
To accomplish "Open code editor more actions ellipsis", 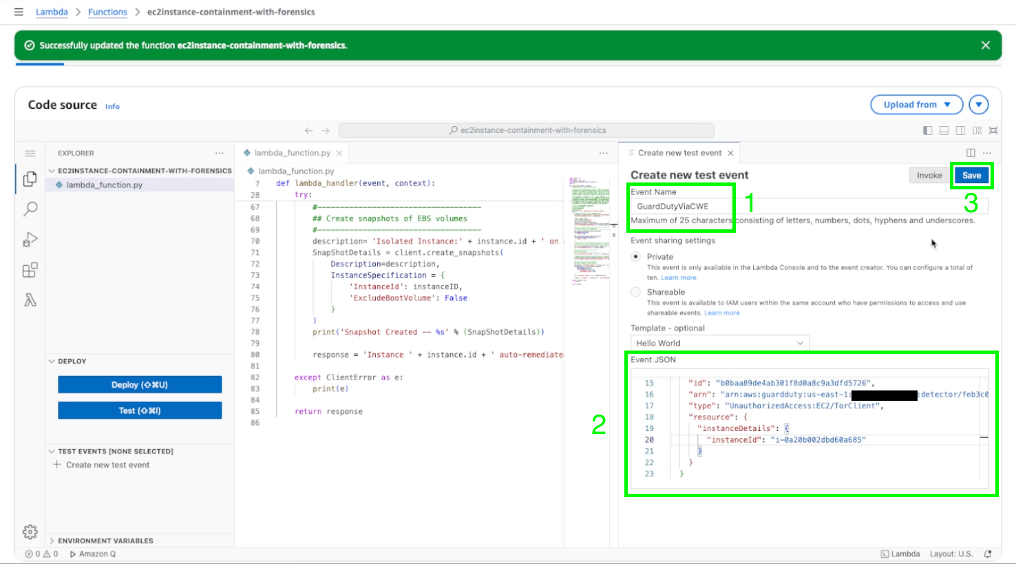I will [603, 153].
